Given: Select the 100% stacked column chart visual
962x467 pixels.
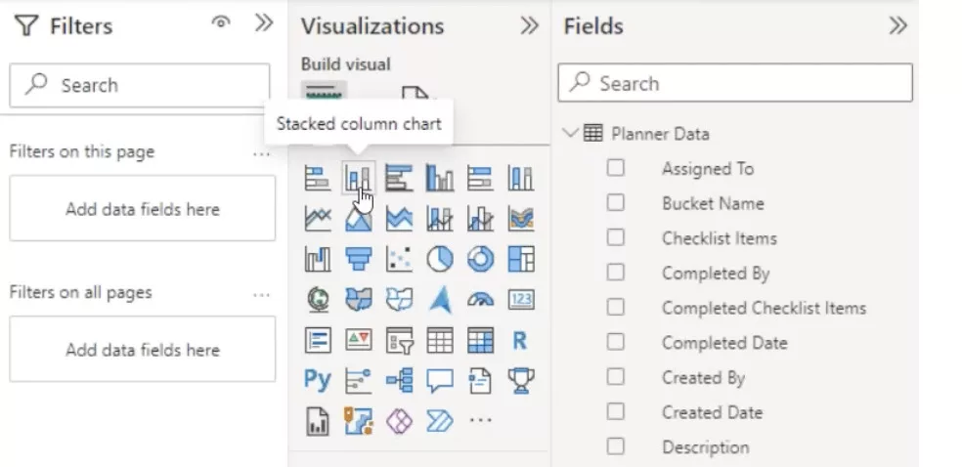Looking at the screenshot, I should (521, 178).
